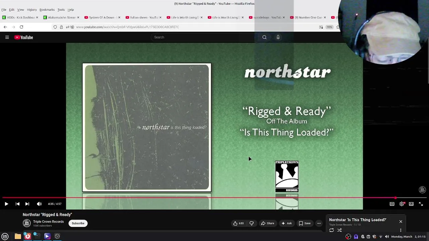Mute the video volume speaker icon
429x241 pixels.
[x=39, y=204]
